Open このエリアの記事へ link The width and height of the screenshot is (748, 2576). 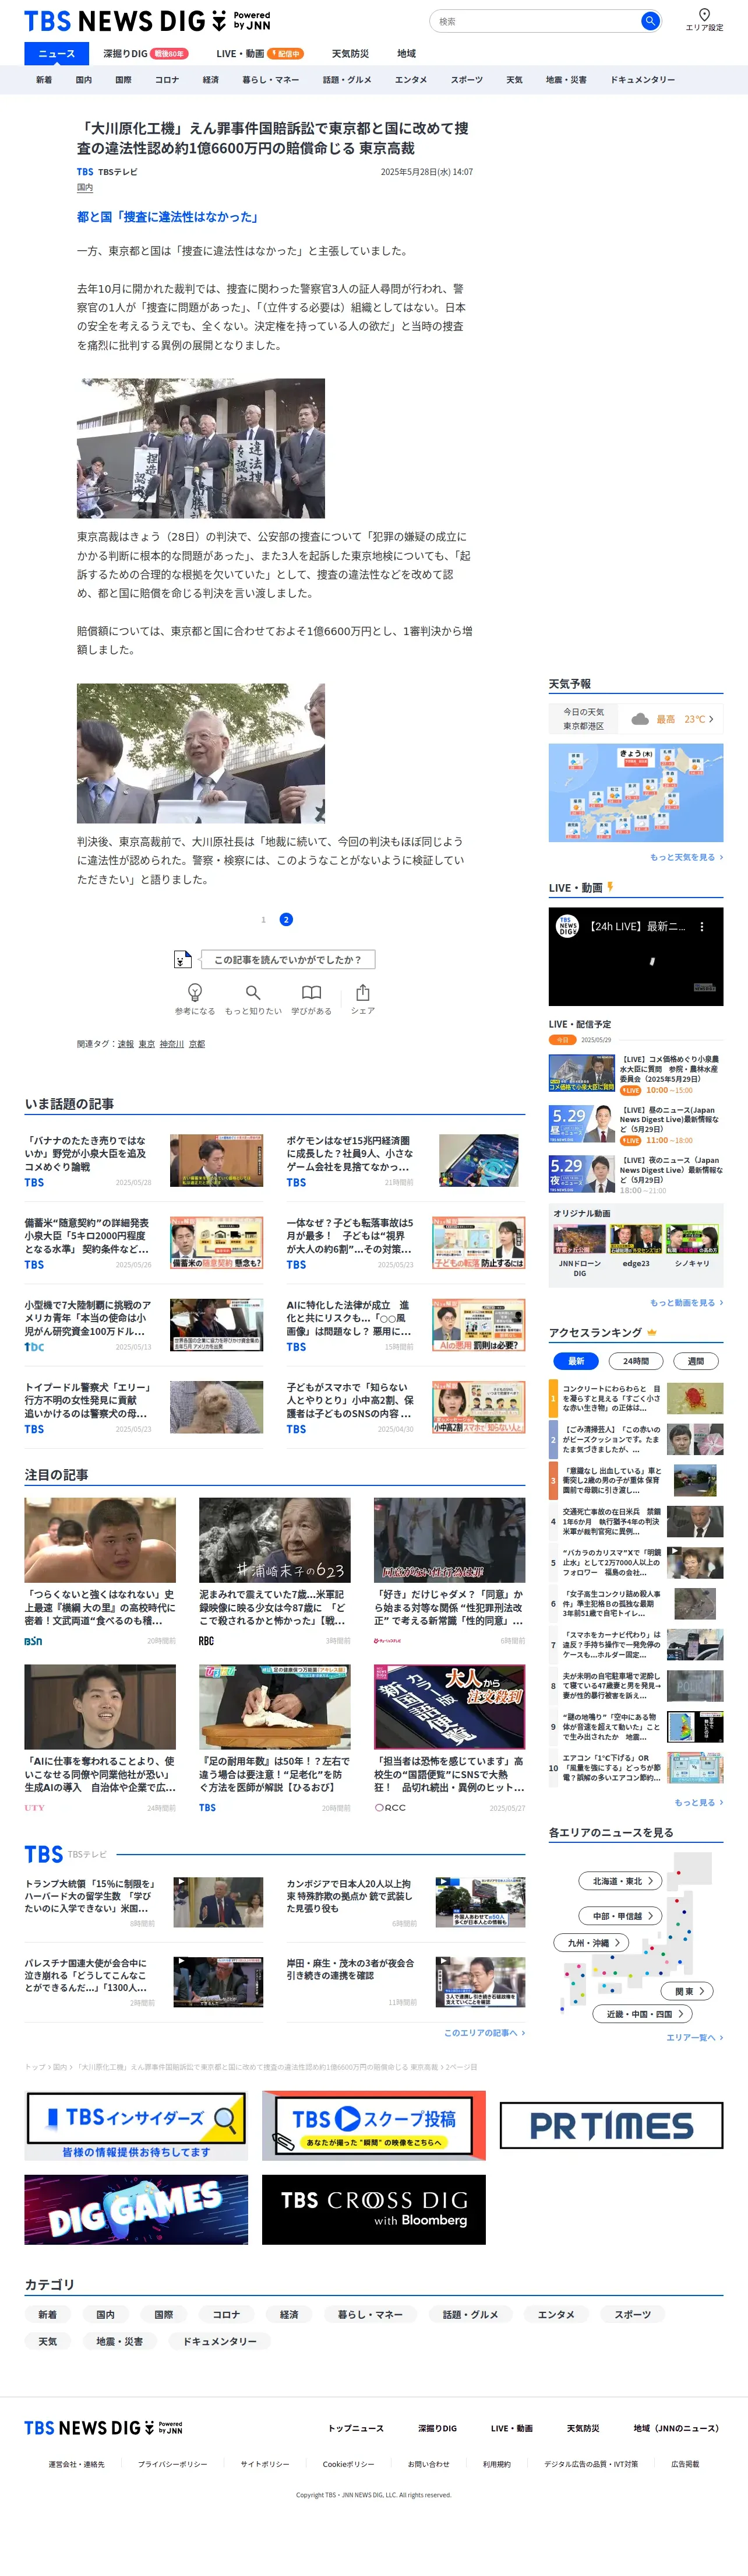click(x=484, y=2033)
